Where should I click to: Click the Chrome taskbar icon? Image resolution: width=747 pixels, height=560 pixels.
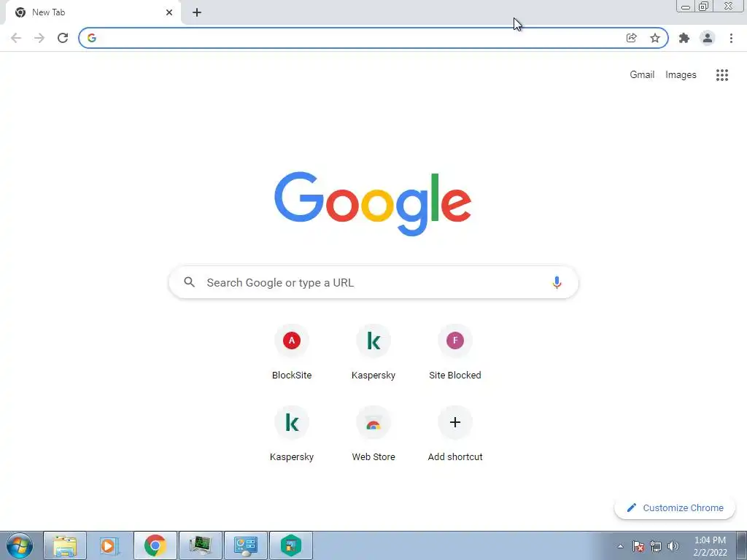tap(155, 545)
